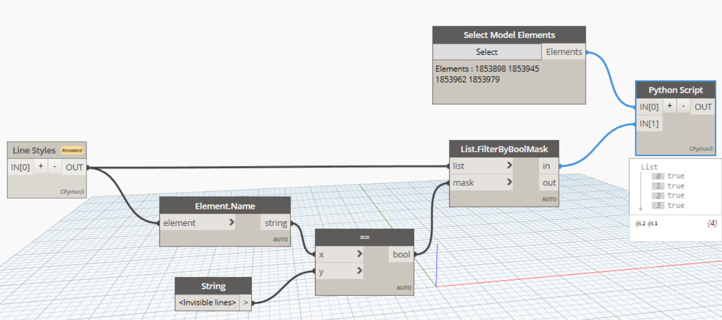Expand the element input chevron on Element.Name
The image size is (722, 320).
tap(231, 222)
